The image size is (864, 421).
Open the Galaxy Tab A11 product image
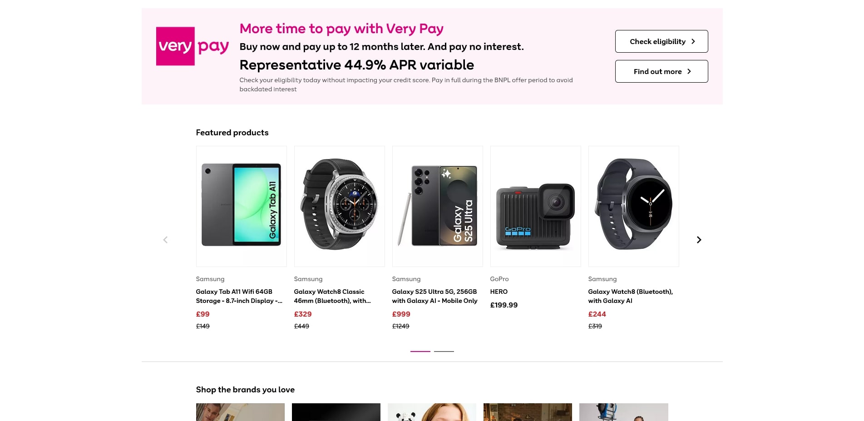click(x=241, y=206)
